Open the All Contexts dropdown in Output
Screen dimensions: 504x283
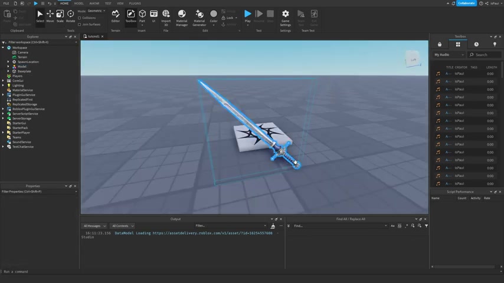pos(123,226)
